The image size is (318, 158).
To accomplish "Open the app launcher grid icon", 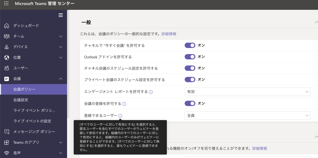I will point(6,3).
